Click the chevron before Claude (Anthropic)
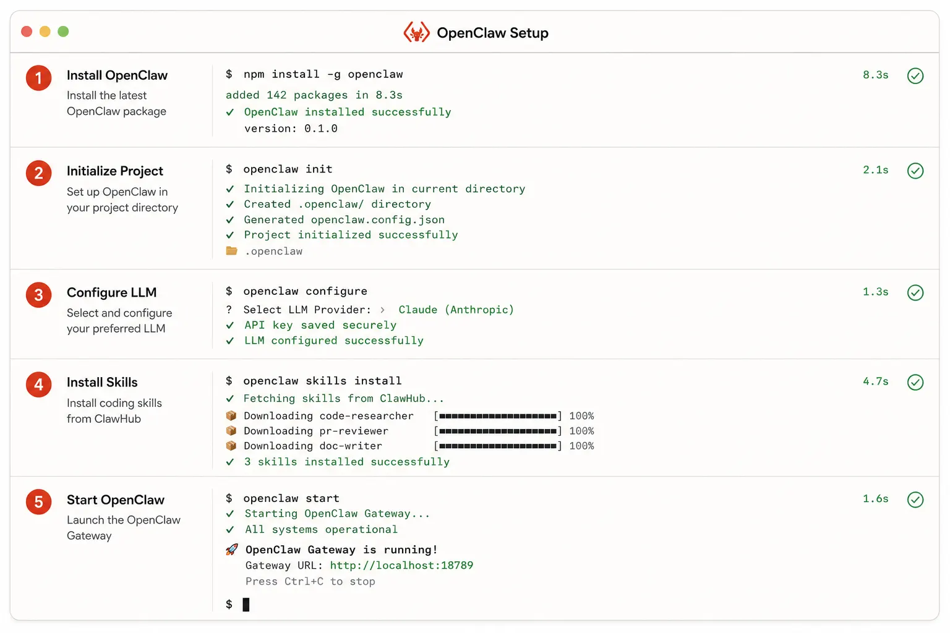The height and width of the screenshot is (633, 950). [382, 310]
